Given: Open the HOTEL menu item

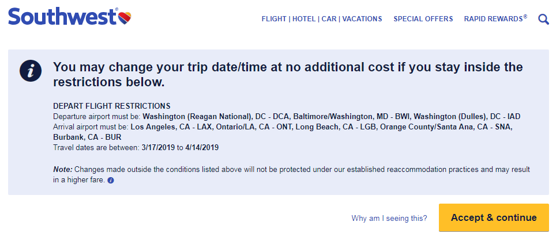Looking at the screenshot, I should pyautogui.click(x=305, y=19).
